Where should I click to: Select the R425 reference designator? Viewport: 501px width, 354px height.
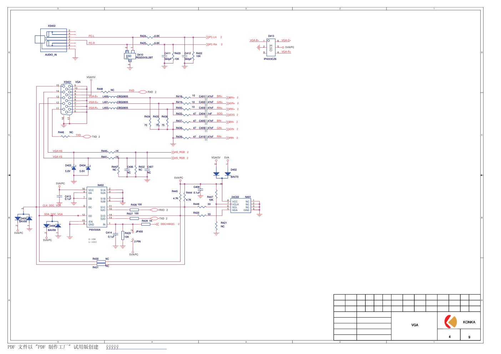tap(143, 43)
